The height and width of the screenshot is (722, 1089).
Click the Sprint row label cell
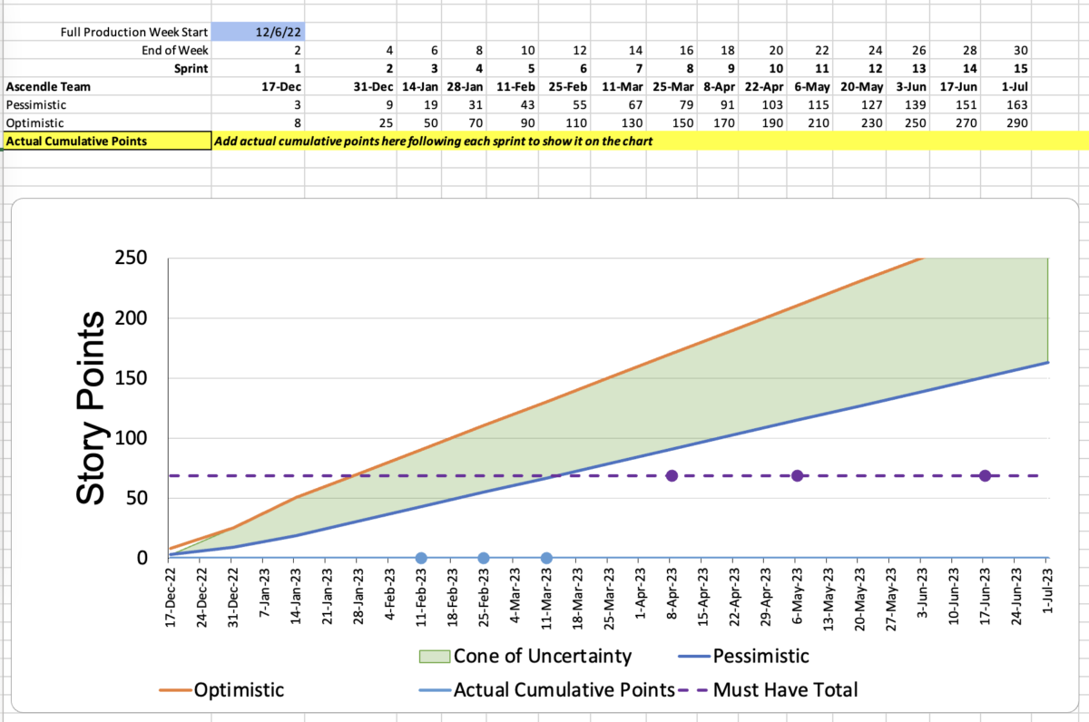[105, 69]
